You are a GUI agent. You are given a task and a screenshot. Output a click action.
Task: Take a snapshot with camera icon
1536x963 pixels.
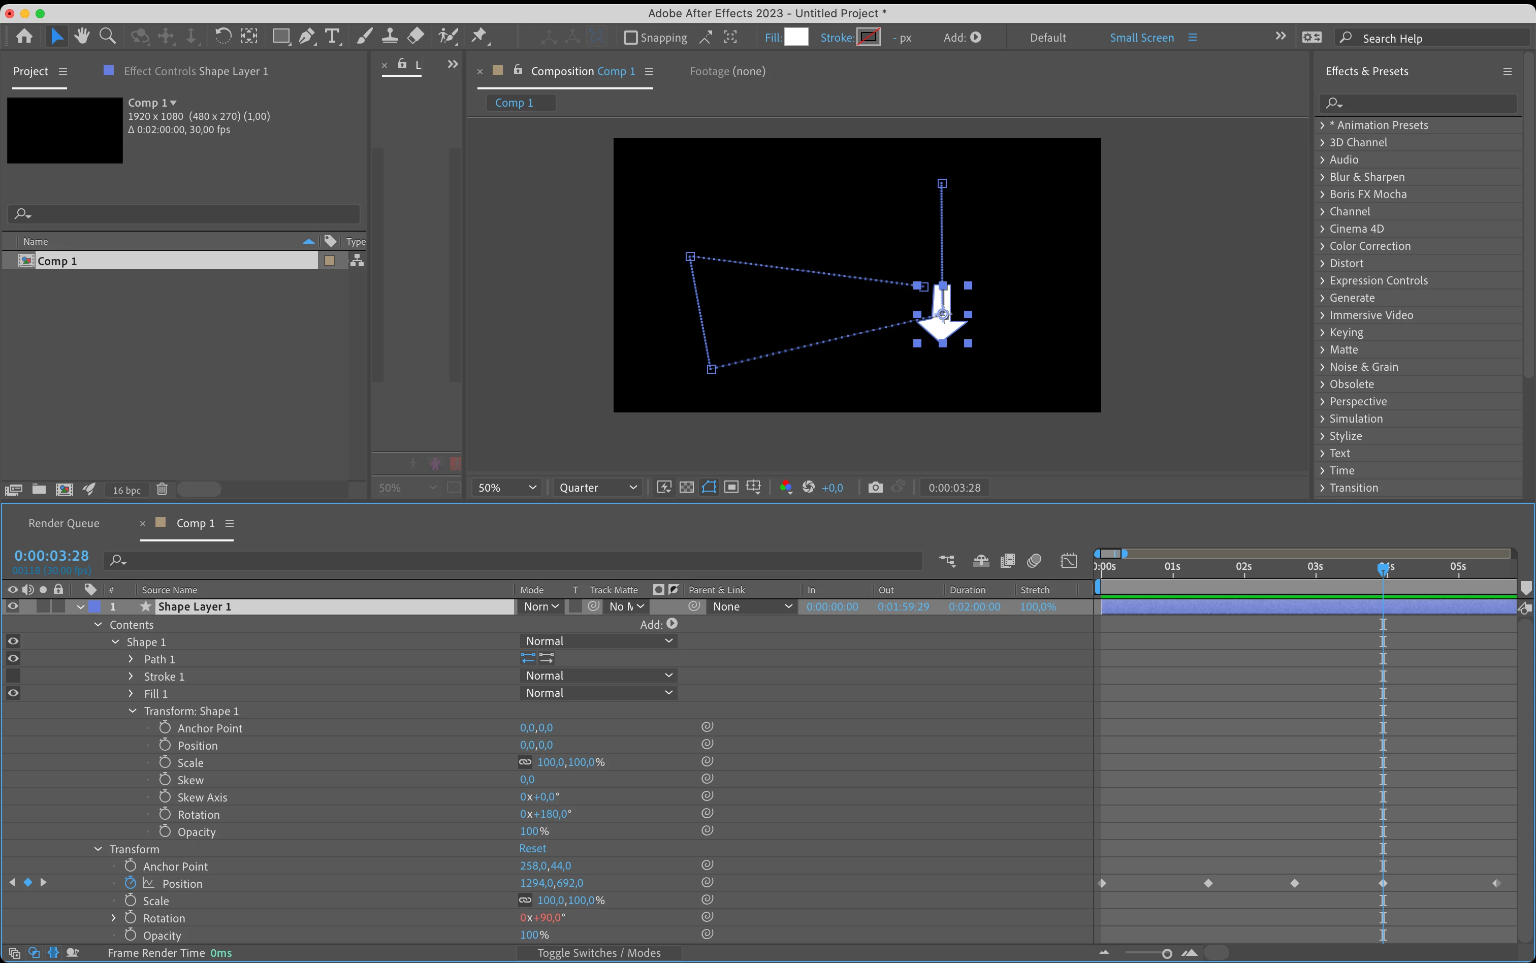click(x=876, y=487)
